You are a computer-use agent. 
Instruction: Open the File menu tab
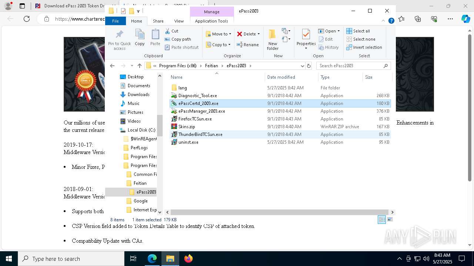(x=116, y=21)
